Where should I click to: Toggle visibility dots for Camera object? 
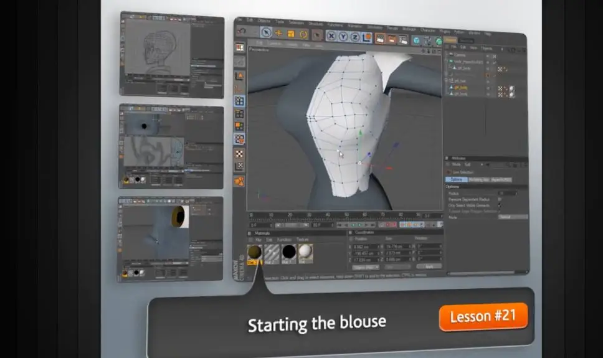[x=488, y=56]
